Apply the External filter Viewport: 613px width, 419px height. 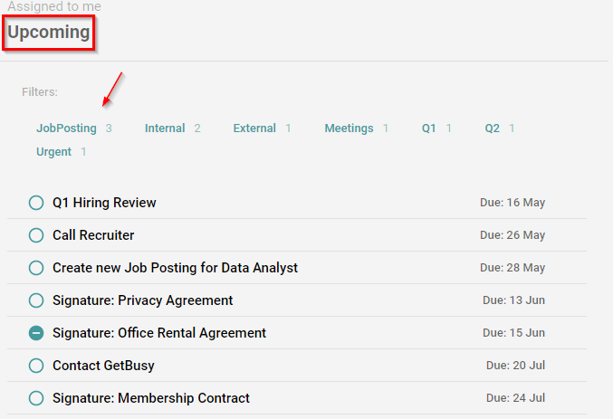click(254, 129)
